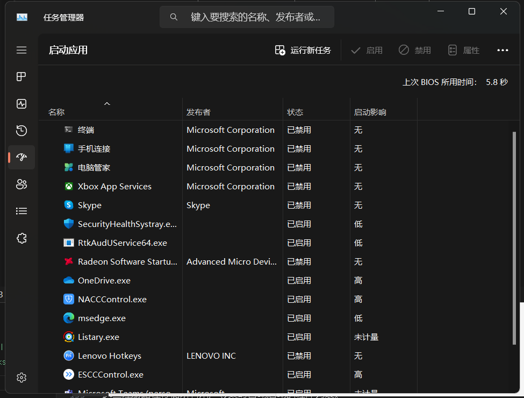Screen dimensions: 524x398
Task: Sort list by 名称 column header
Action: [x=56, y=112]
